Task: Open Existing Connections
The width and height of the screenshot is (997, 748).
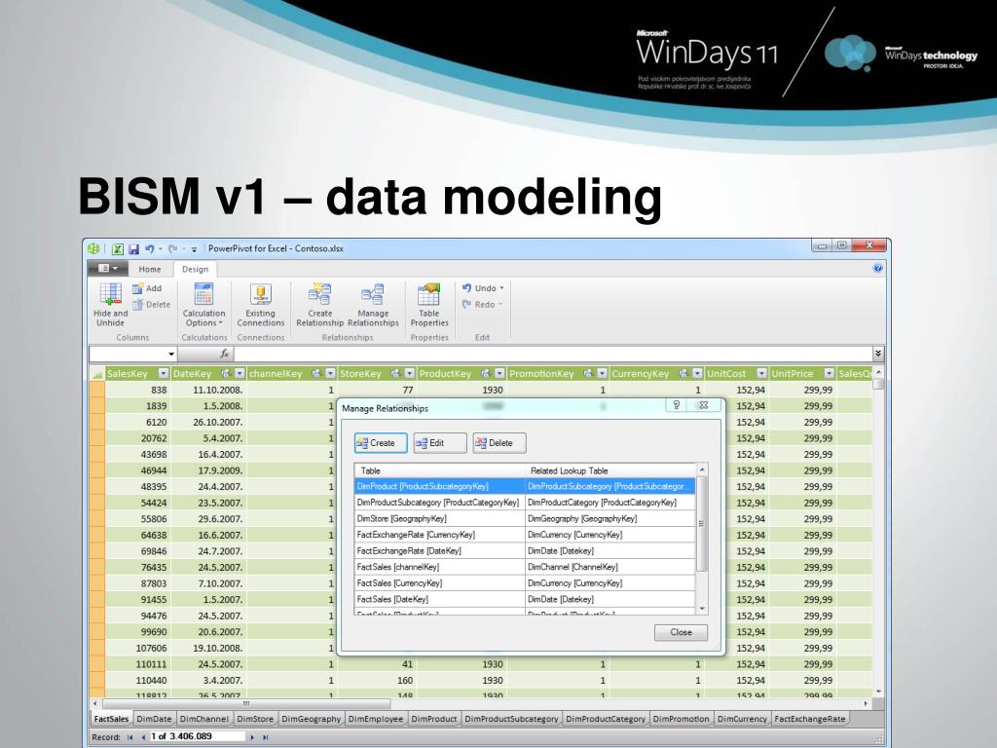Action: click(x=261, y=305)
